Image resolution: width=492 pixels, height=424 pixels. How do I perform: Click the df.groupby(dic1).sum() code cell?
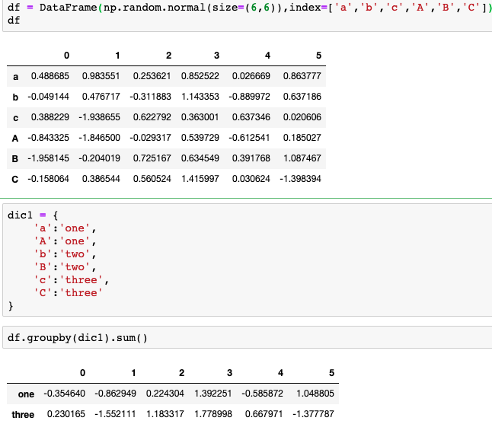pos(248,337)
